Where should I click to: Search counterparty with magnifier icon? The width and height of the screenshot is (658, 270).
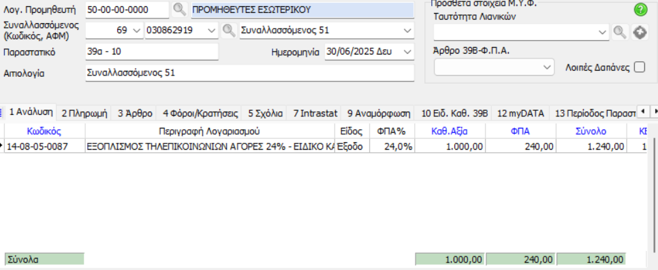(x=229, y=30)
